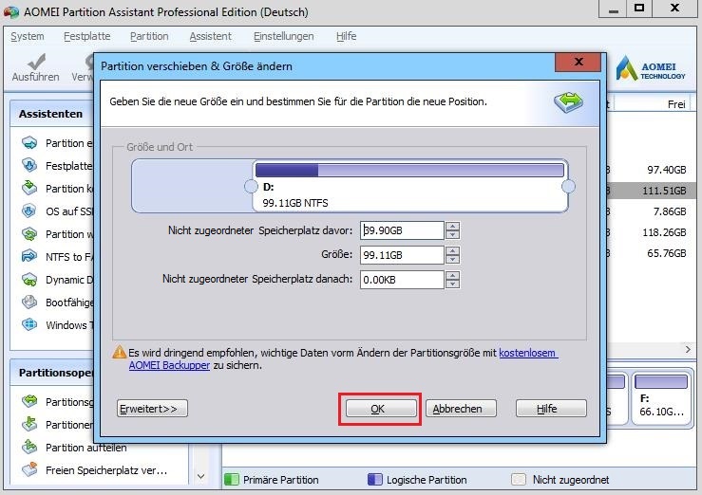702x495 pixels.
Task: Click the NTFS to FAT32 converter icon
Action: coord(29,256)
